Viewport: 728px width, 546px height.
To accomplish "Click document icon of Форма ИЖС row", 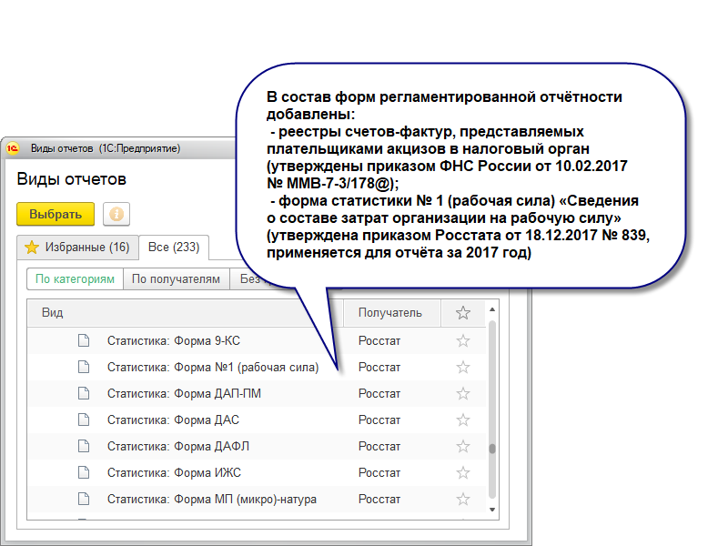I will [x=84, y=472].
